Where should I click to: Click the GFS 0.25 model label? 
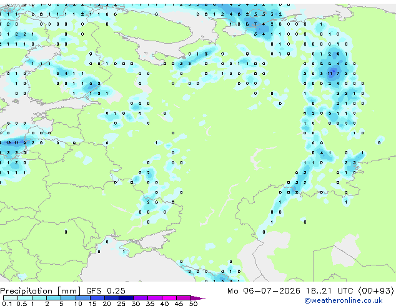(x=106, y=291)
